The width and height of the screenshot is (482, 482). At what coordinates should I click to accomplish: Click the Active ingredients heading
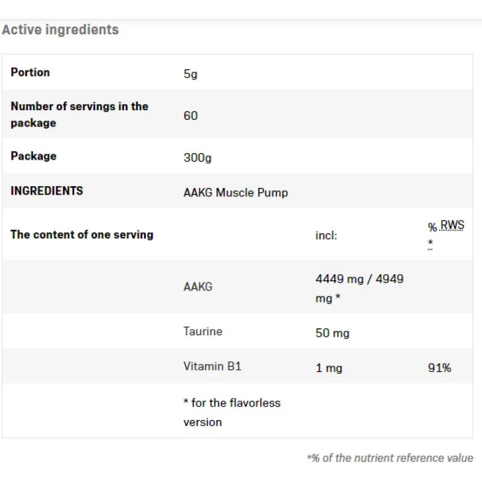click(60, 30)
